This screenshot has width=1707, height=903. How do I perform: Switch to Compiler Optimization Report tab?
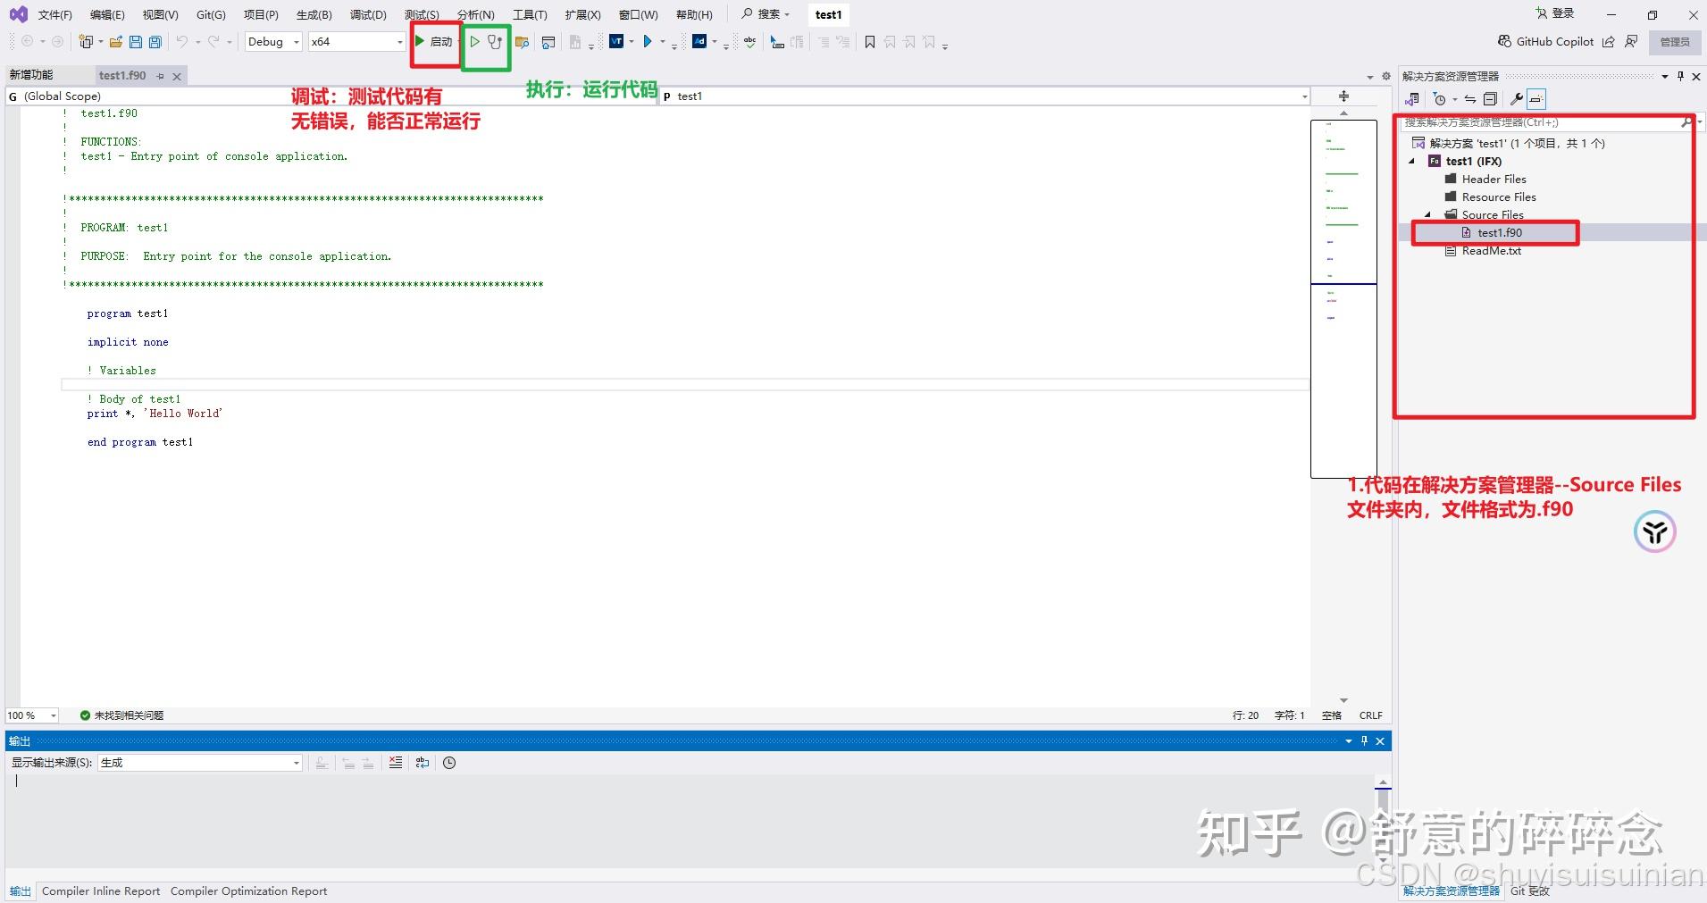248,890
